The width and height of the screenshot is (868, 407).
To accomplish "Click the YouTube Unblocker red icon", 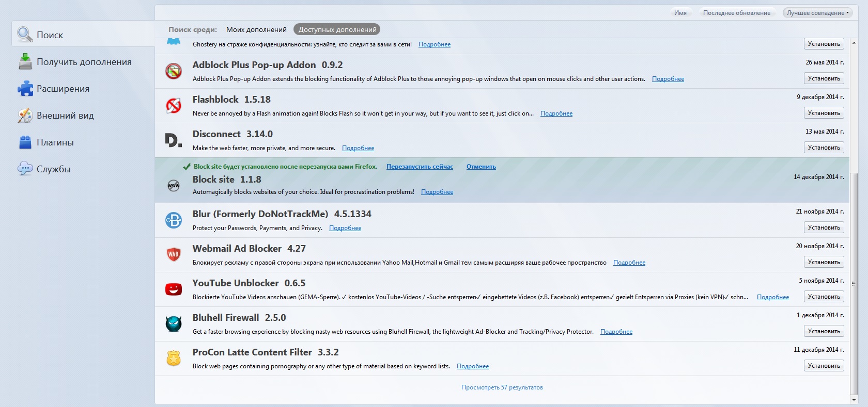I will pos(174,289).
